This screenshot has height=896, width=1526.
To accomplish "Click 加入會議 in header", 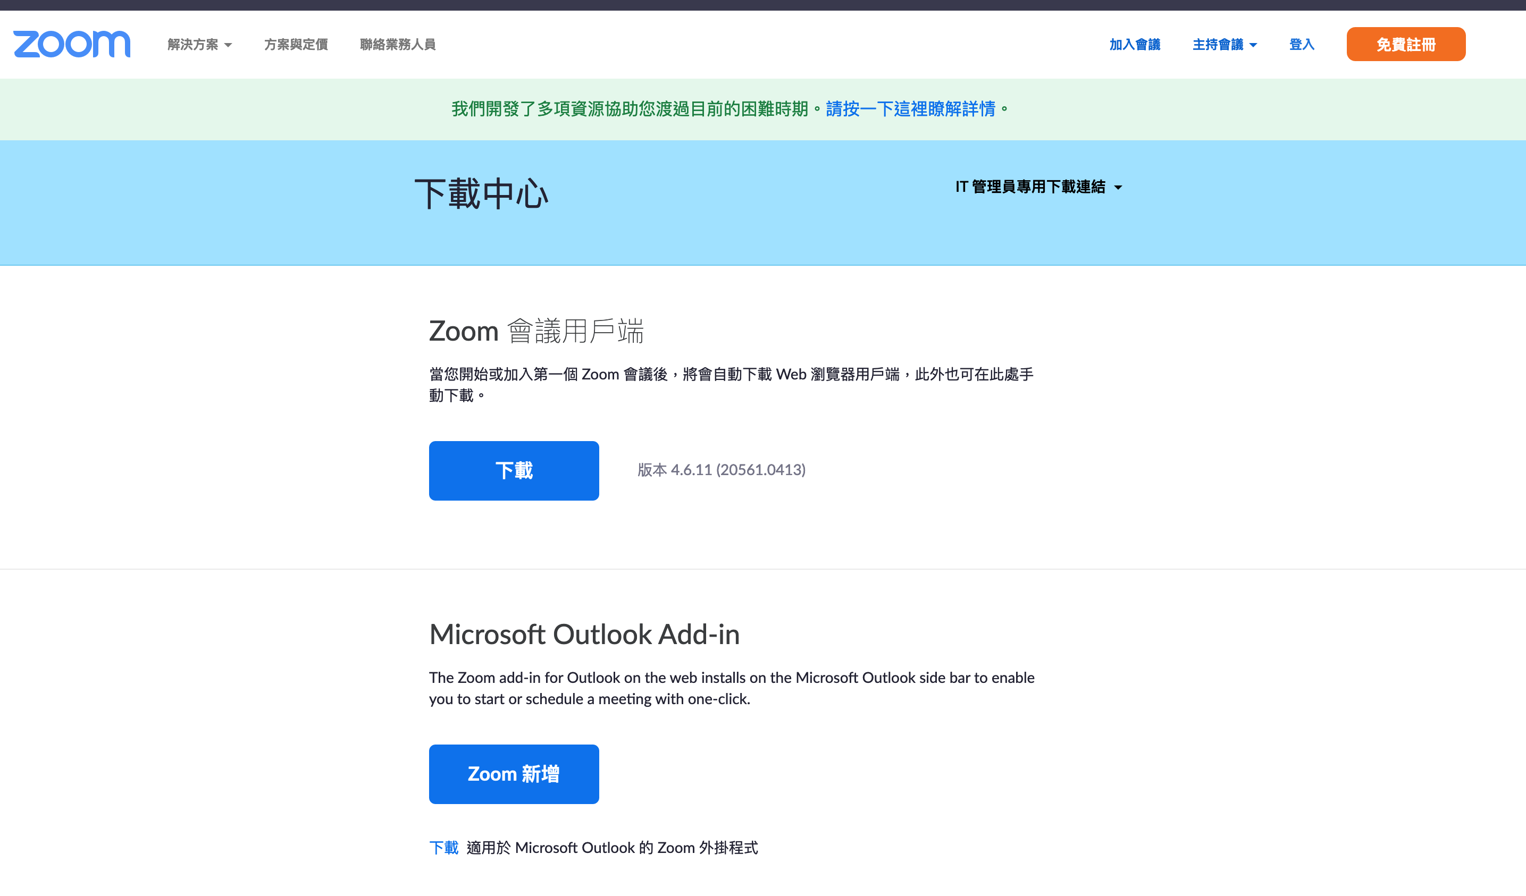I will pyautogui.click(x=1134, y=45).
